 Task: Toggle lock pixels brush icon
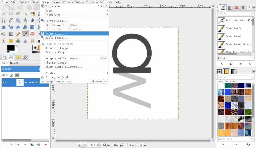point(12,75)
